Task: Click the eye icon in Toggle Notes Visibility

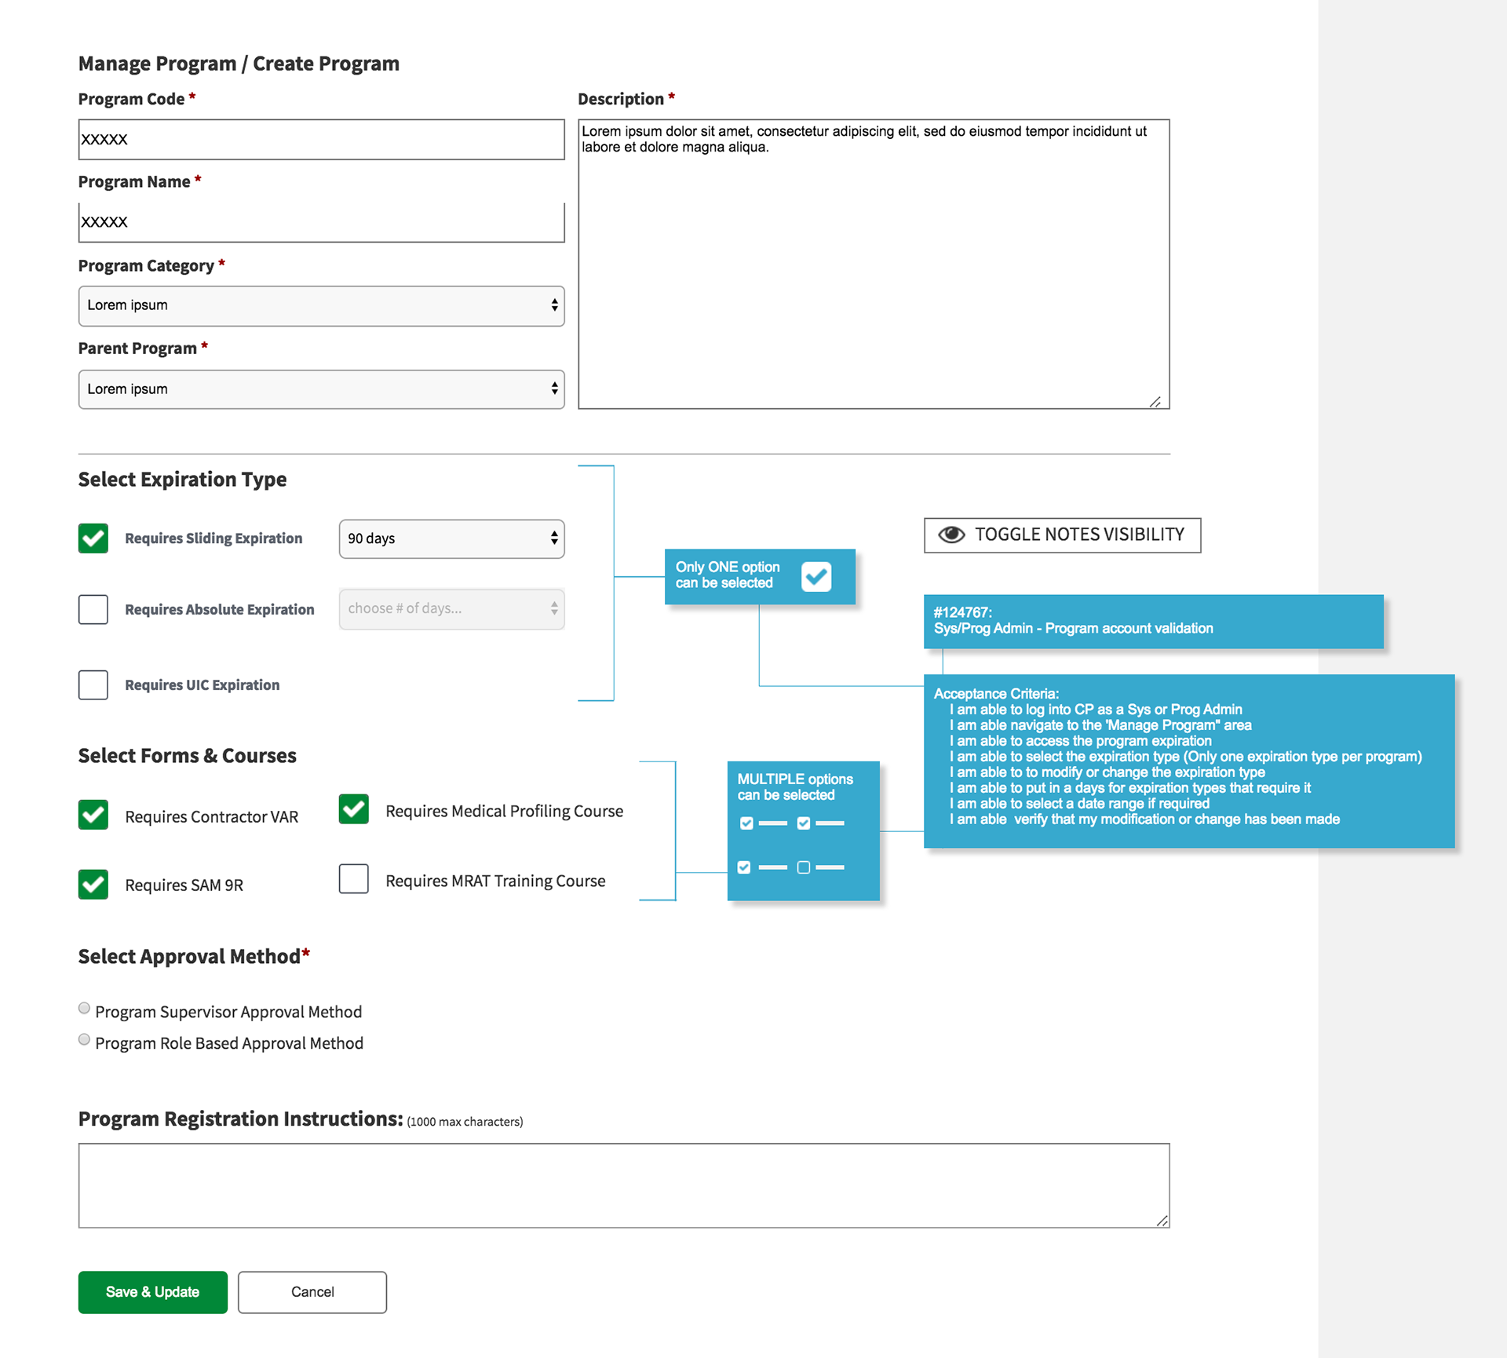Action: pos(951,535)
